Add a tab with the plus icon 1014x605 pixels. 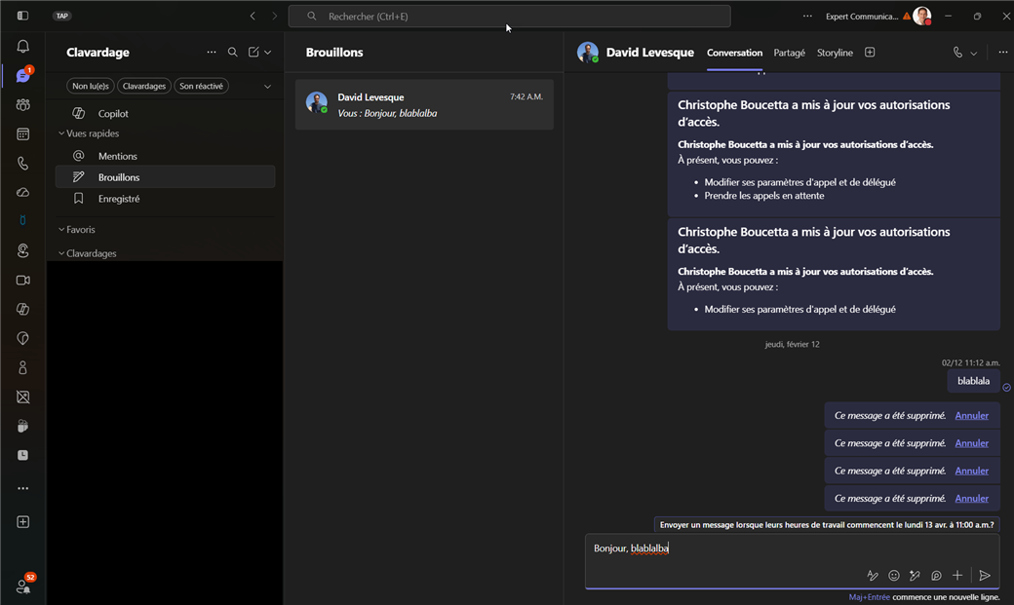pos(870,53)
